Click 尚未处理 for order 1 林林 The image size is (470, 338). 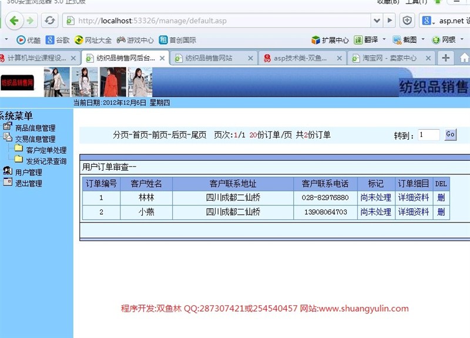376,198
